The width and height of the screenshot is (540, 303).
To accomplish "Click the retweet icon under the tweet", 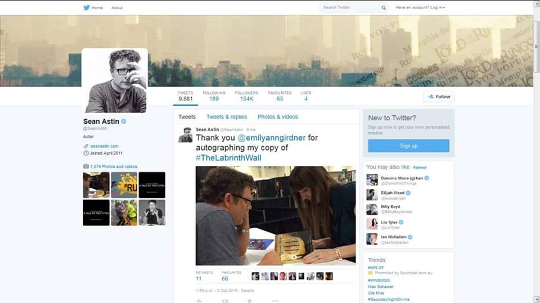I will [225, 301].
